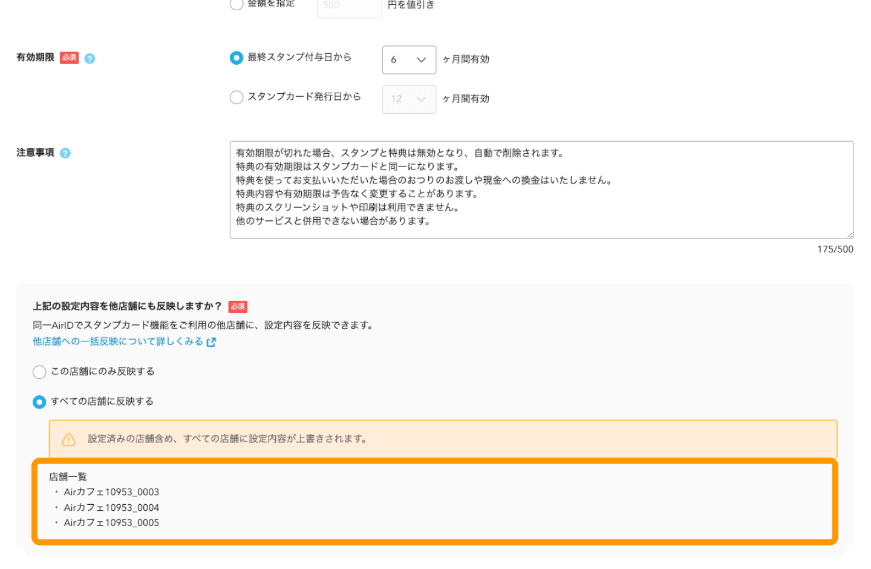Click store Airカフェ10953_0003 in the list
The image size is (871, 569).
point(111,492)
